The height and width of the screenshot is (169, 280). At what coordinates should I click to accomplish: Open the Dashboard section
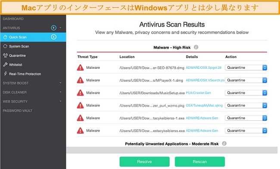(x=13, y=19)
